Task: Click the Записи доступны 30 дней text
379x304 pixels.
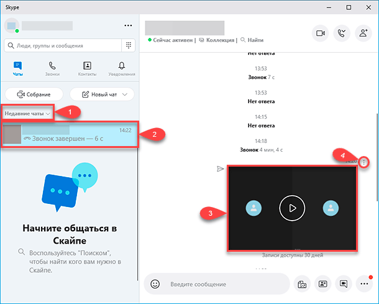Action: pyautogui.click(x=293, y=255)
